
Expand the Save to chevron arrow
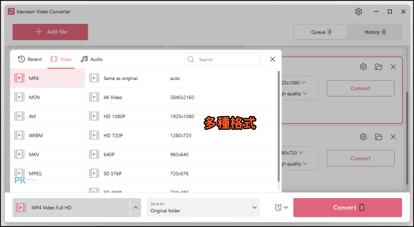click(x=255, y=208)
